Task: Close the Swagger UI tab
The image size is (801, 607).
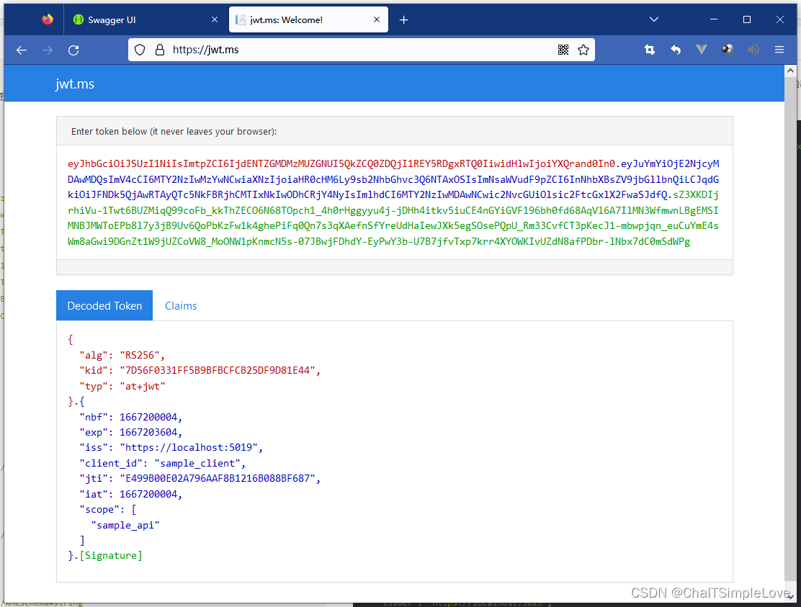Action: coord(215,19)
